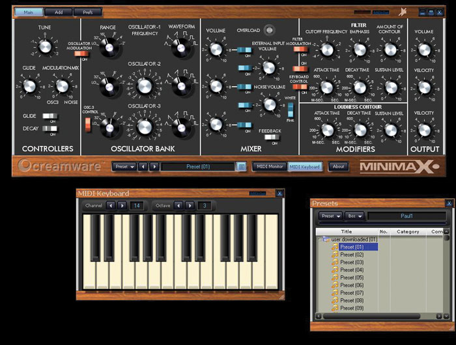
Task: Open the Preset dropdown in bottom bar
Action: pyautogui.click(x=124, y=166)
